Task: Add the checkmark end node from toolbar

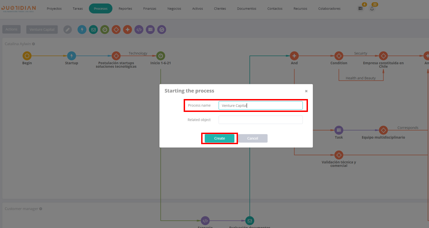Action: click(x=162, y=29)
